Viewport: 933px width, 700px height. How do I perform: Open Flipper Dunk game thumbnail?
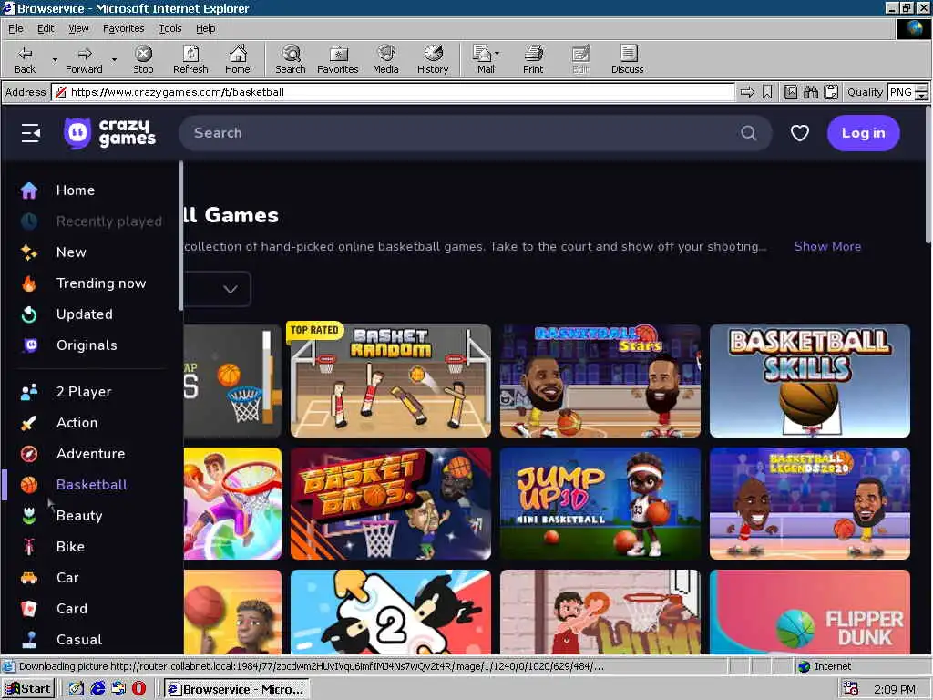coord(809,612)
